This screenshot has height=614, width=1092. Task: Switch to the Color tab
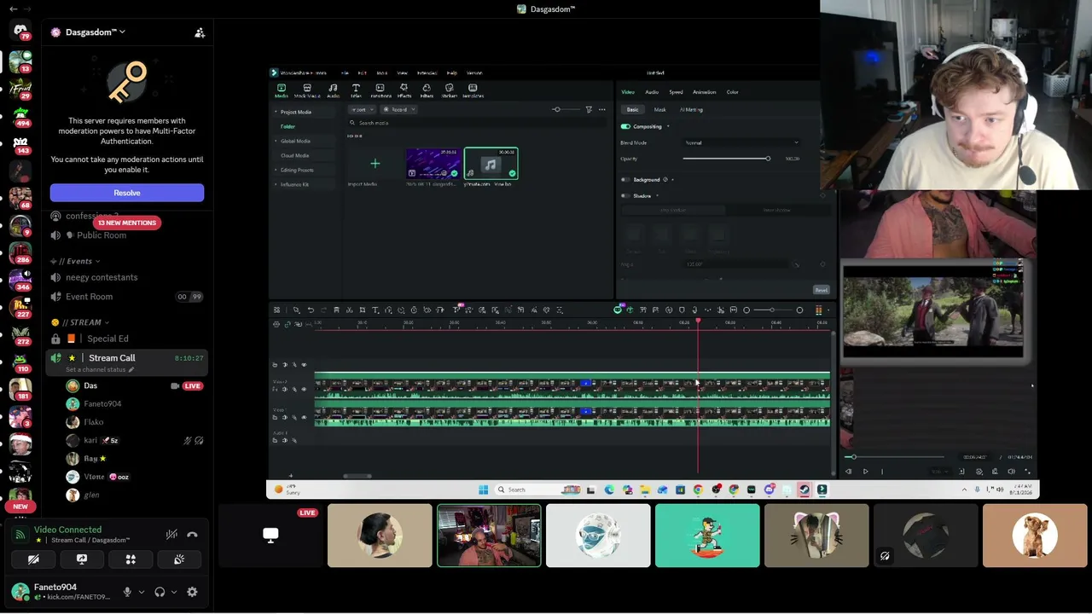732,92
